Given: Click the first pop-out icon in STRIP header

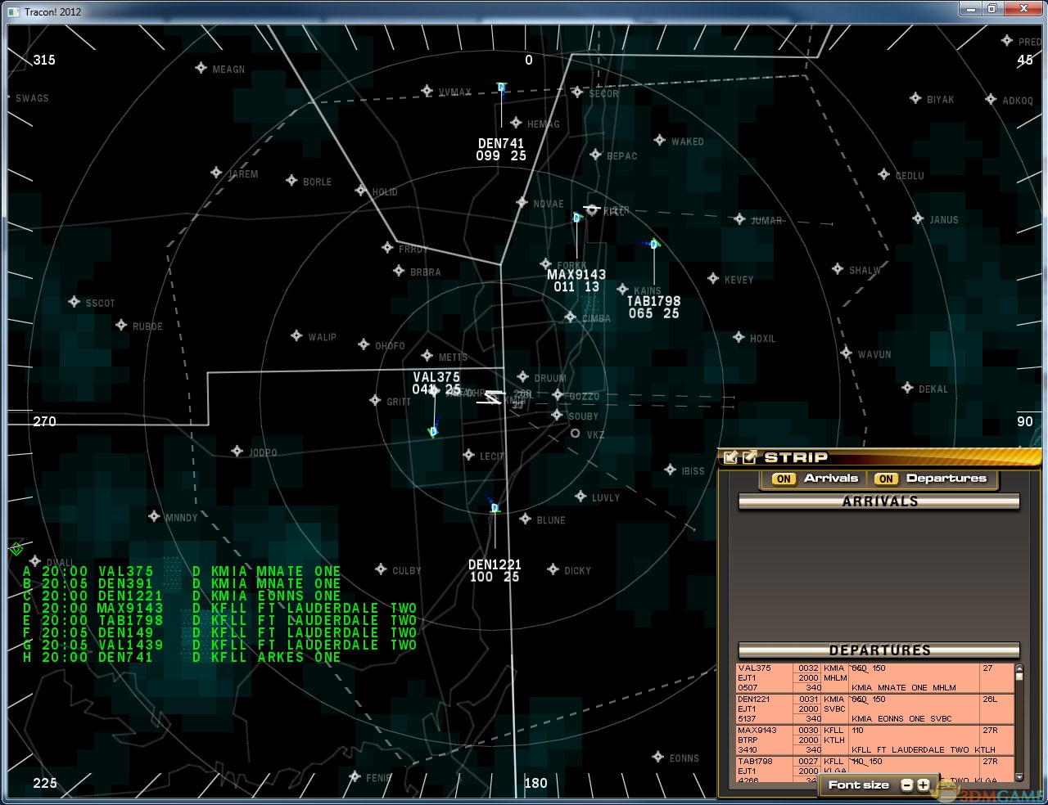Looking at the screenshot, I should [731, 457].
